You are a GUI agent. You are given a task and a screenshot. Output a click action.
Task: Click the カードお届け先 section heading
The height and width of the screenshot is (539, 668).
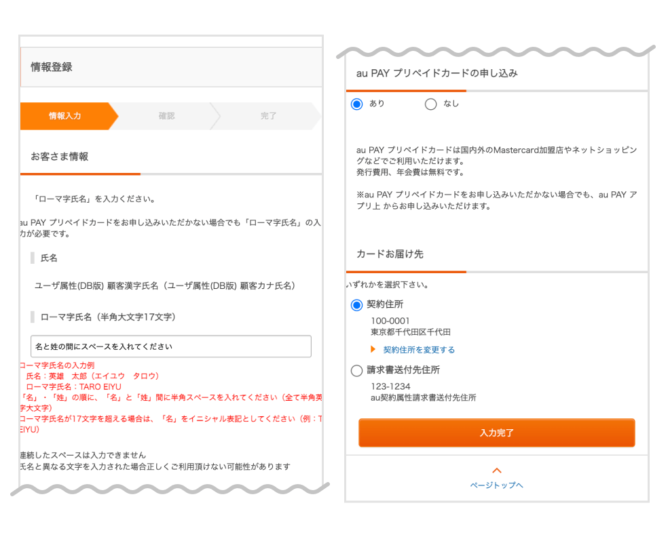pos(390,254)
